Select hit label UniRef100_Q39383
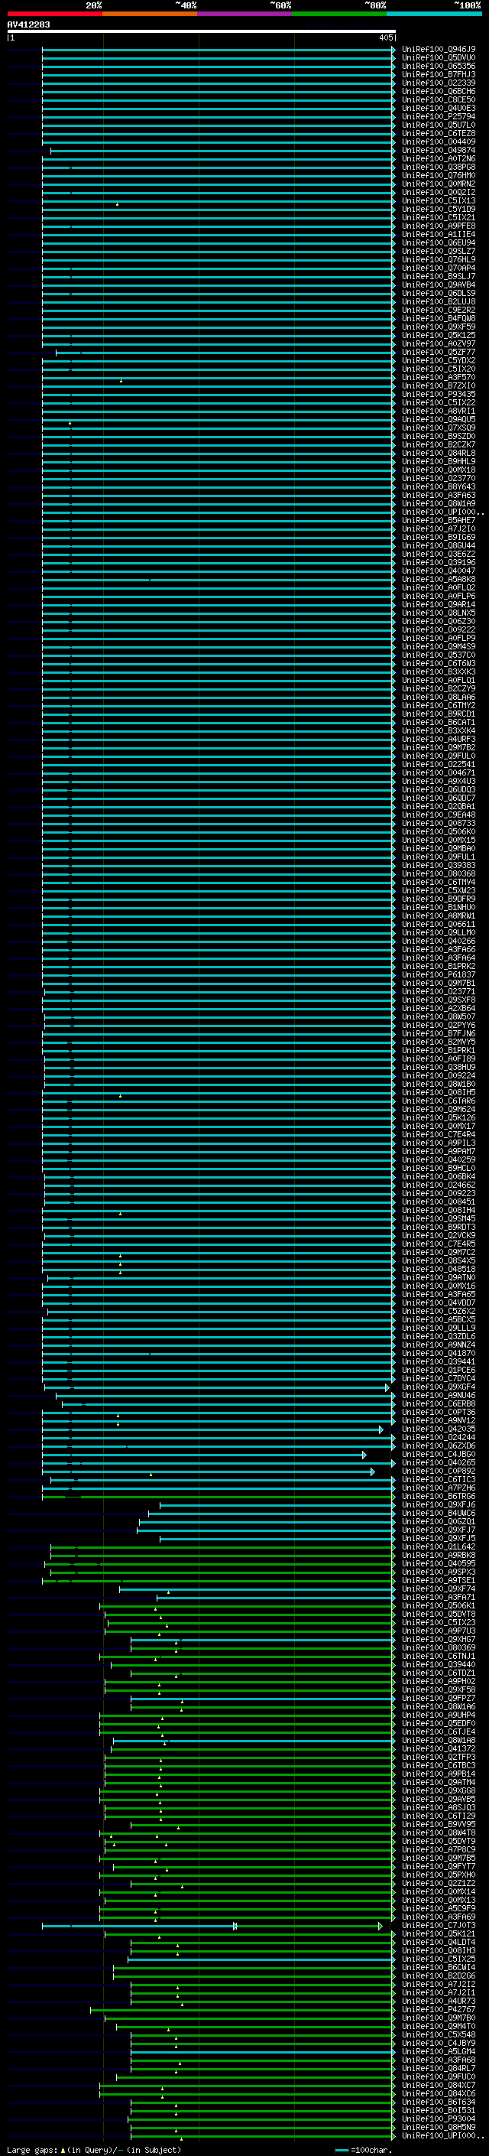489x2156 pixels. click(x=439, y=866)
